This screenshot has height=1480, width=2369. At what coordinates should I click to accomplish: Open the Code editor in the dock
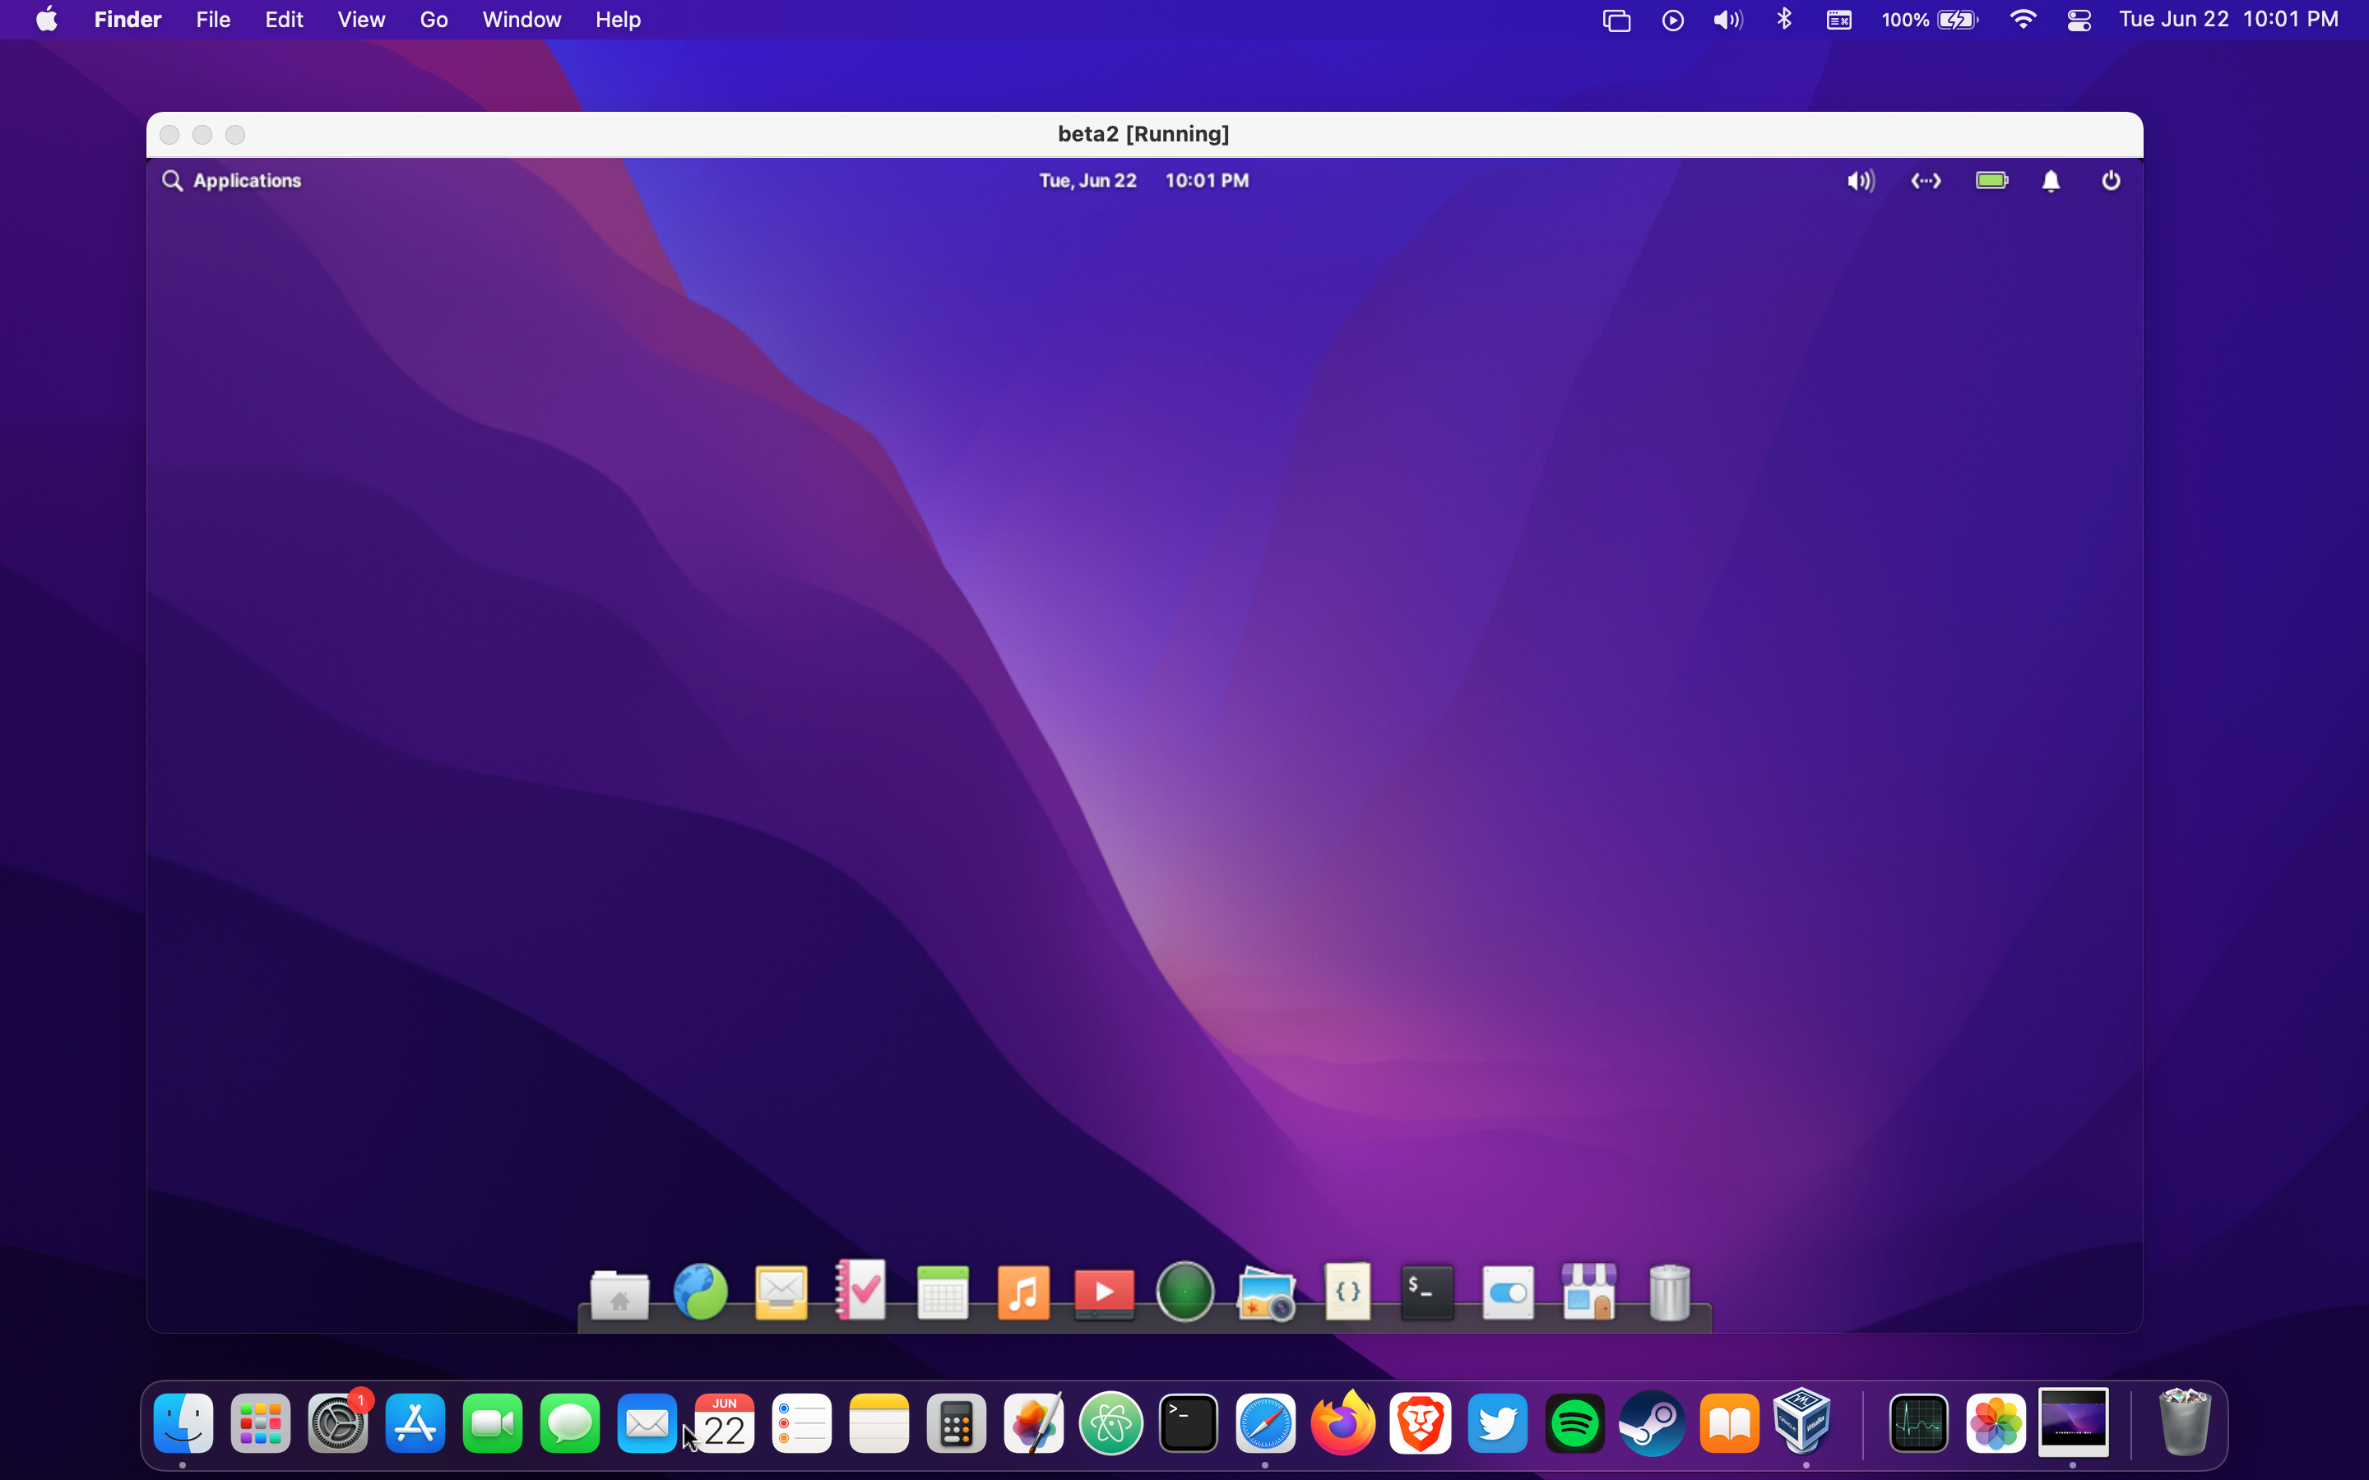pos(1345,1292)
